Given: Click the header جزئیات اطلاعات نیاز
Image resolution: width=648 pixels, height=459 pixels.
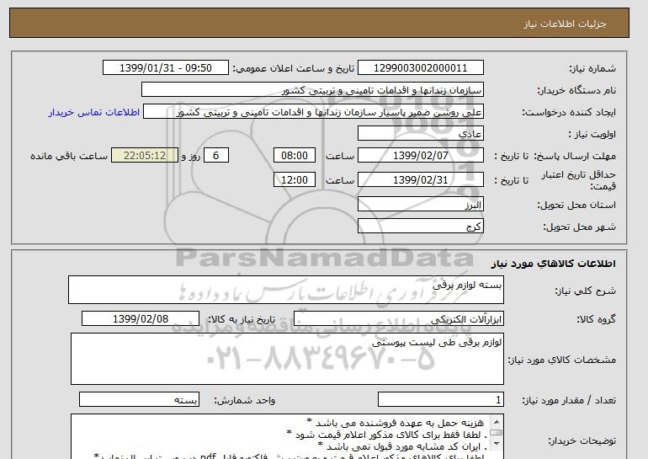Looking at the screenshot, I should [565, 24].
